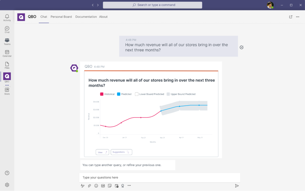This screenshot has height=191, width=305.
Task: Click the paperclip attach file icon
Action: click(x=89, y=186)
